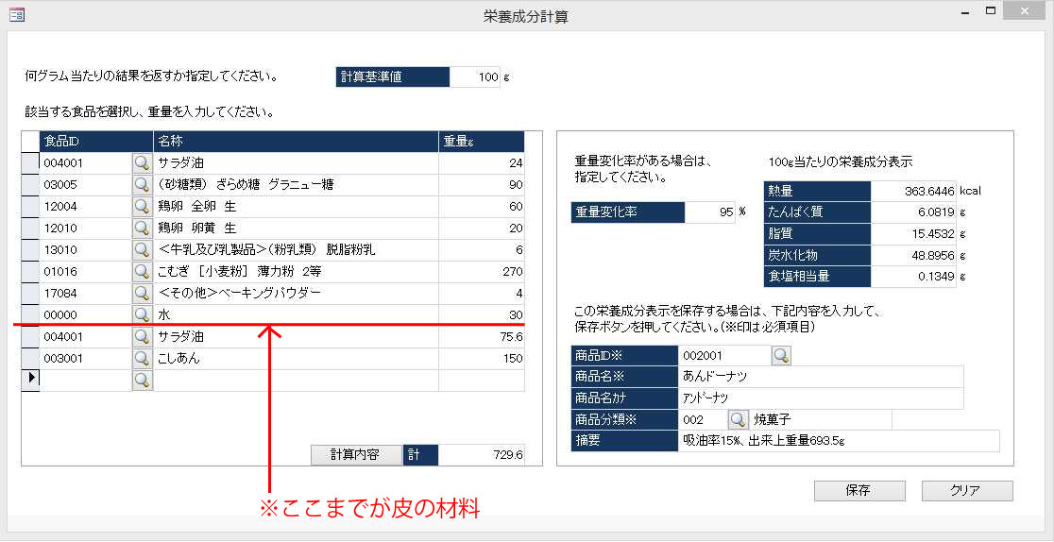Click the food ID cell 003001

(85, 359)
